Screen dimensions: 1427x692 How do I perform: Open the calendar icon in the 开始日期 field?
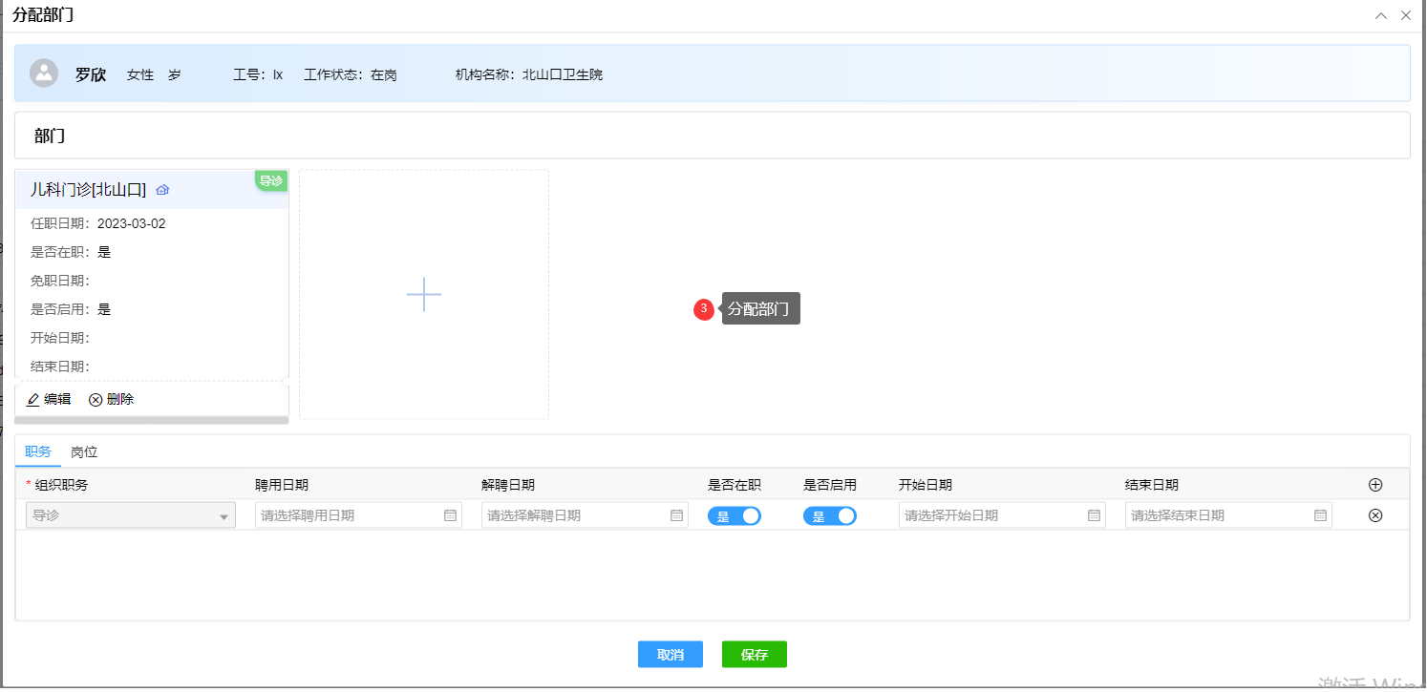click(x=1094, y=515)
